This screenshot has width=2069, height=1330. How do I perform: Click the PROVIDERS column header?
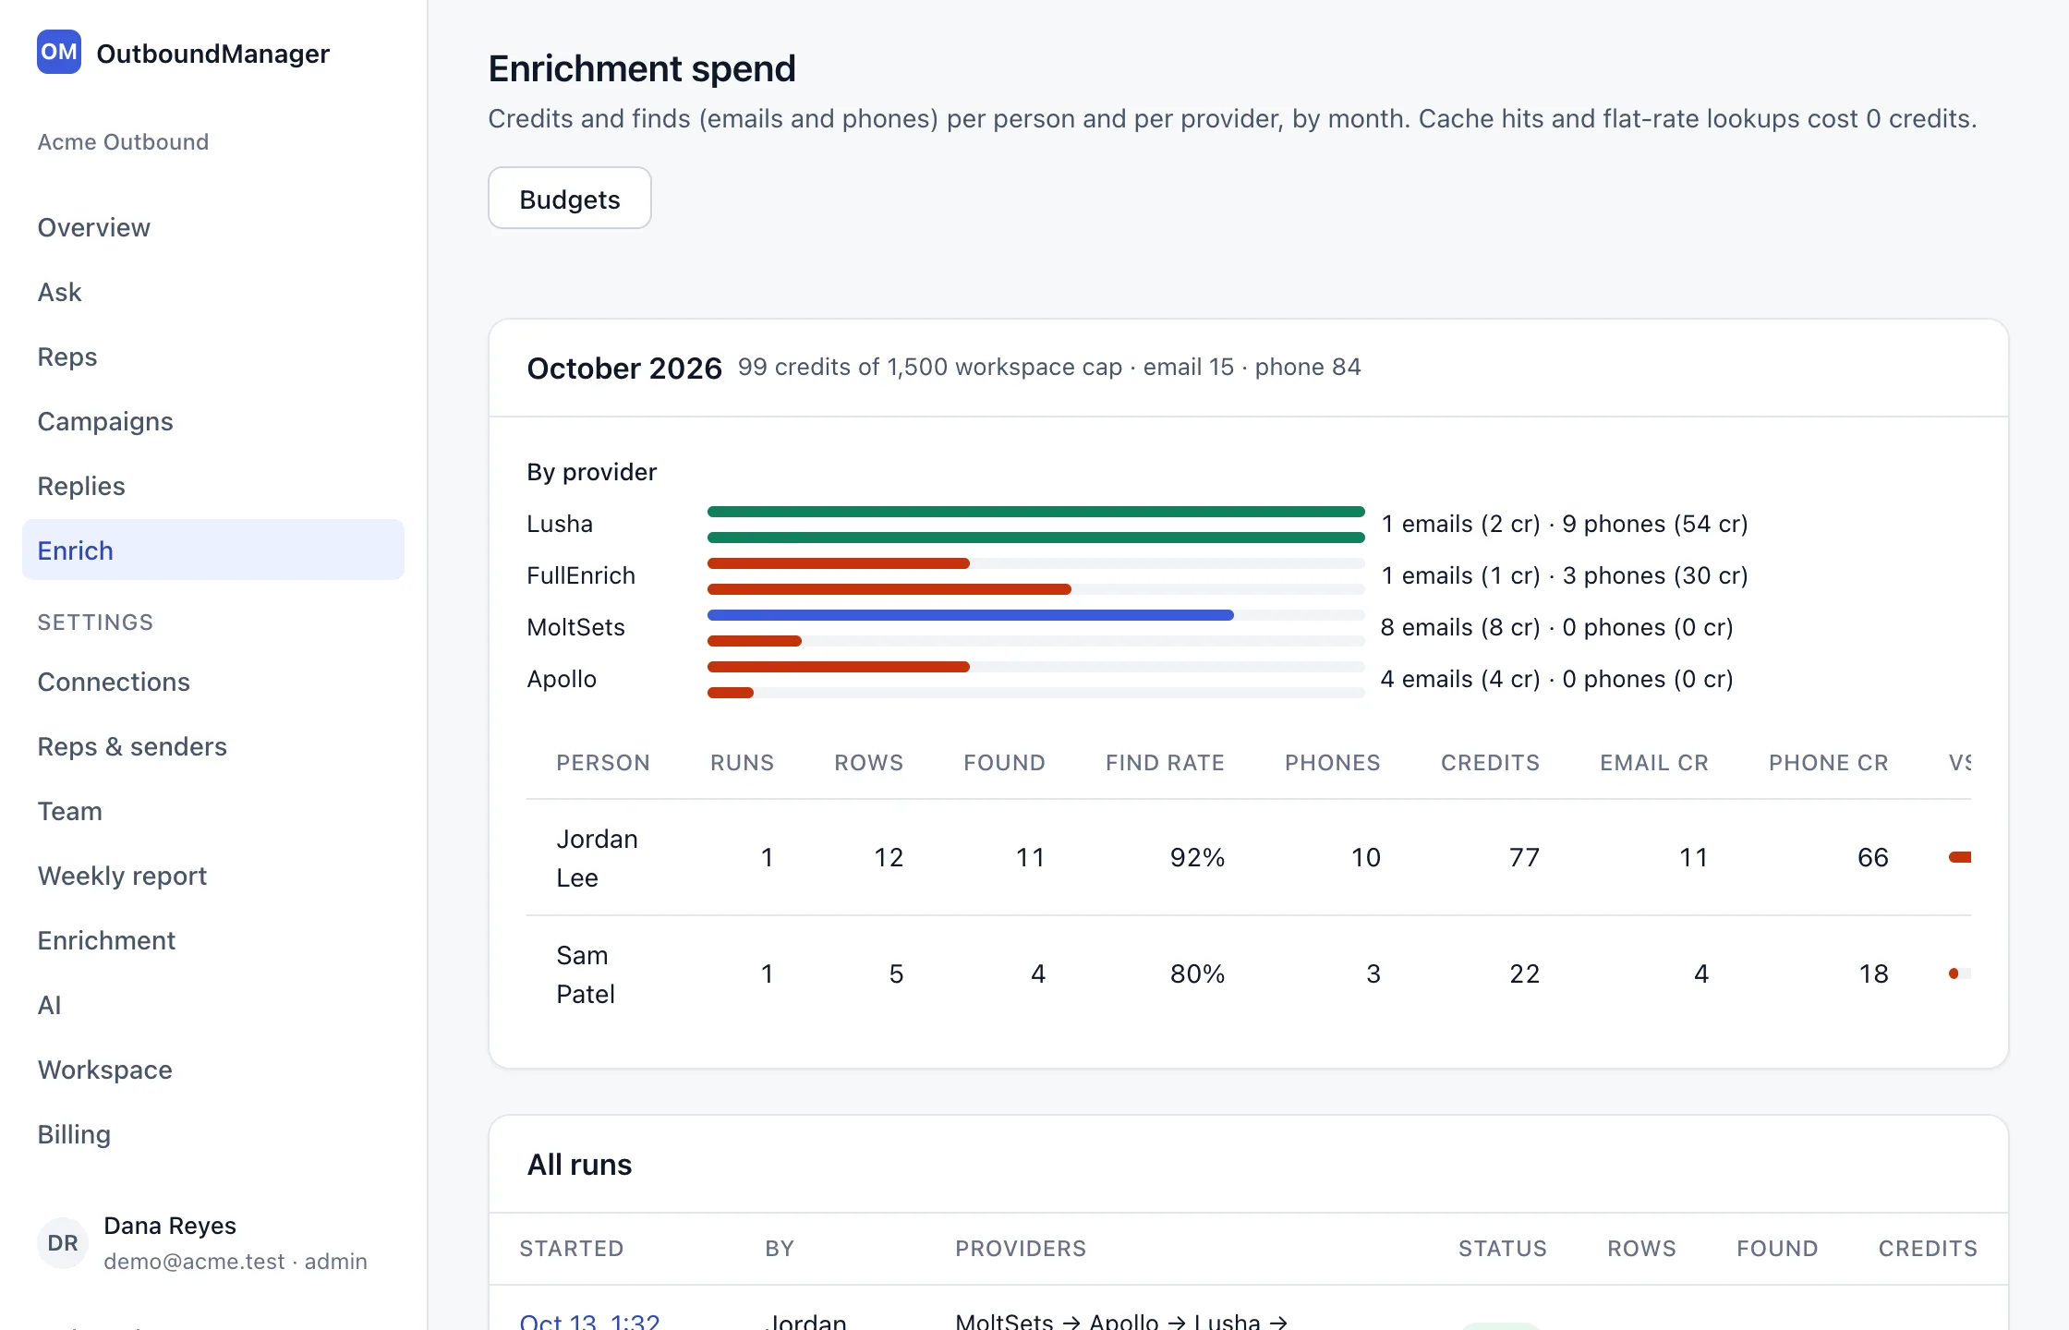[1021, 1249]
